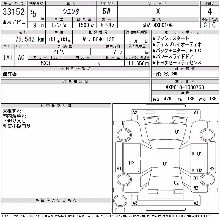220x220 pixels.
Task: Click the displacement value 1500 cc
Action: click(x=86, y=25)
